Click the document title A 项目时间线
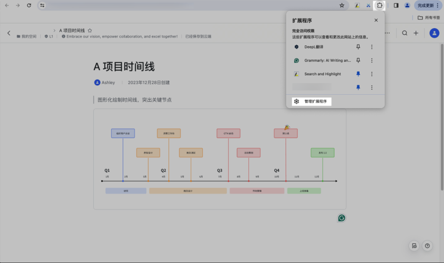 (x=125, y=67)
